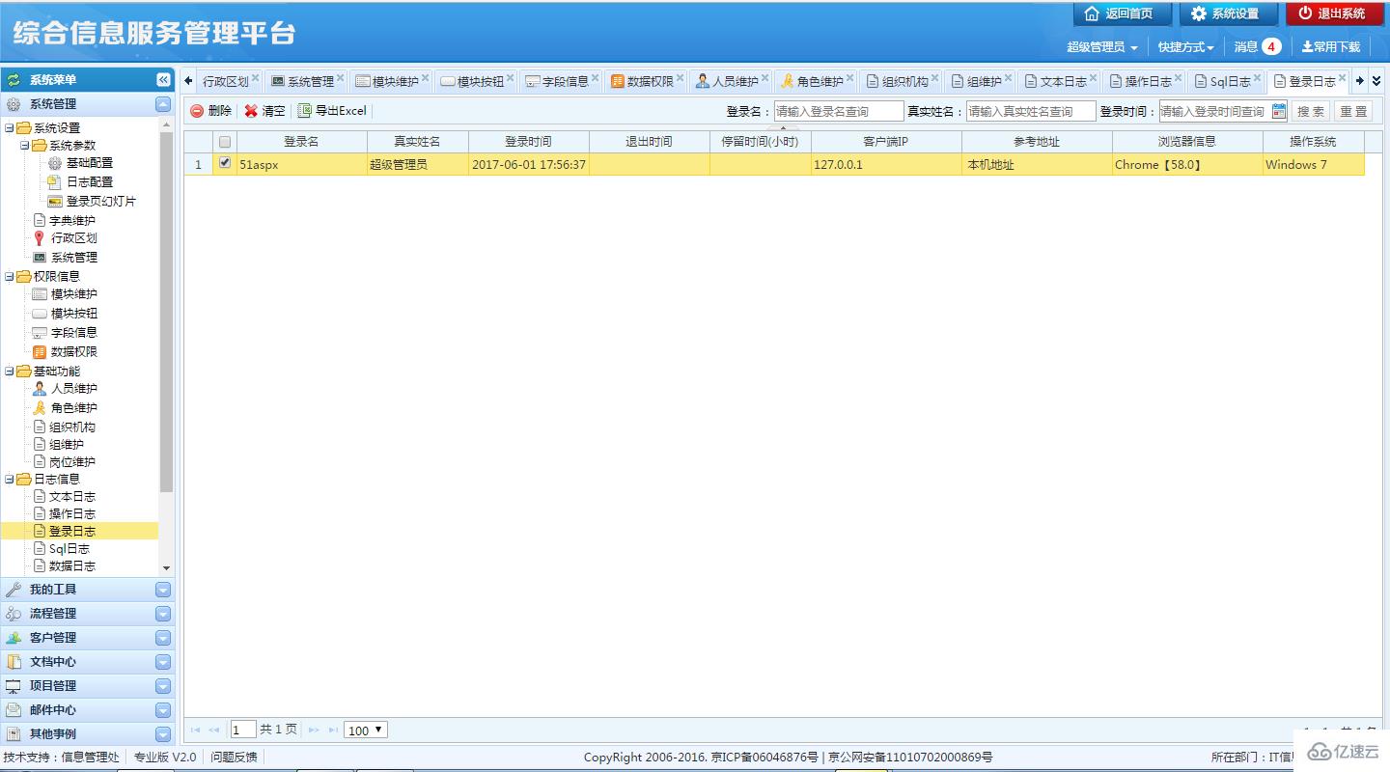Click 退出系统 to log out
1390x772 pixels.
click(1334, 14)
